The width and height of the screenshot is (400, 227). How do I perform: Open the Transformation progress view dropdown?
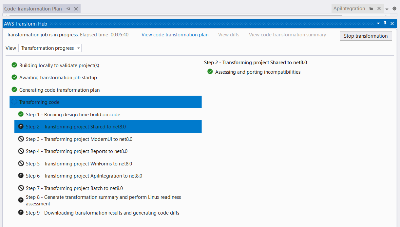click(50, 48)
